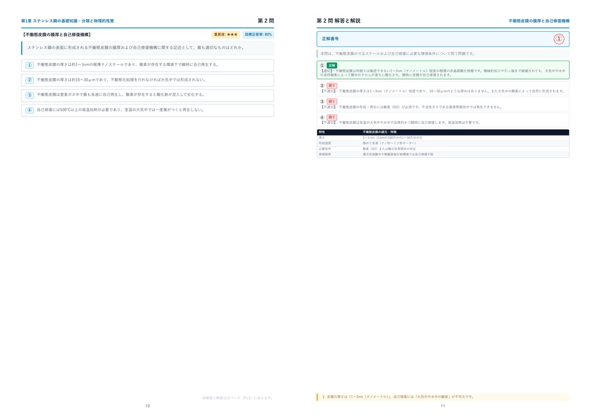Viewport: 591px width, 418px height.
Task: Click the 【適切】 explanation text for choice ①
Action: click(443, 73)
